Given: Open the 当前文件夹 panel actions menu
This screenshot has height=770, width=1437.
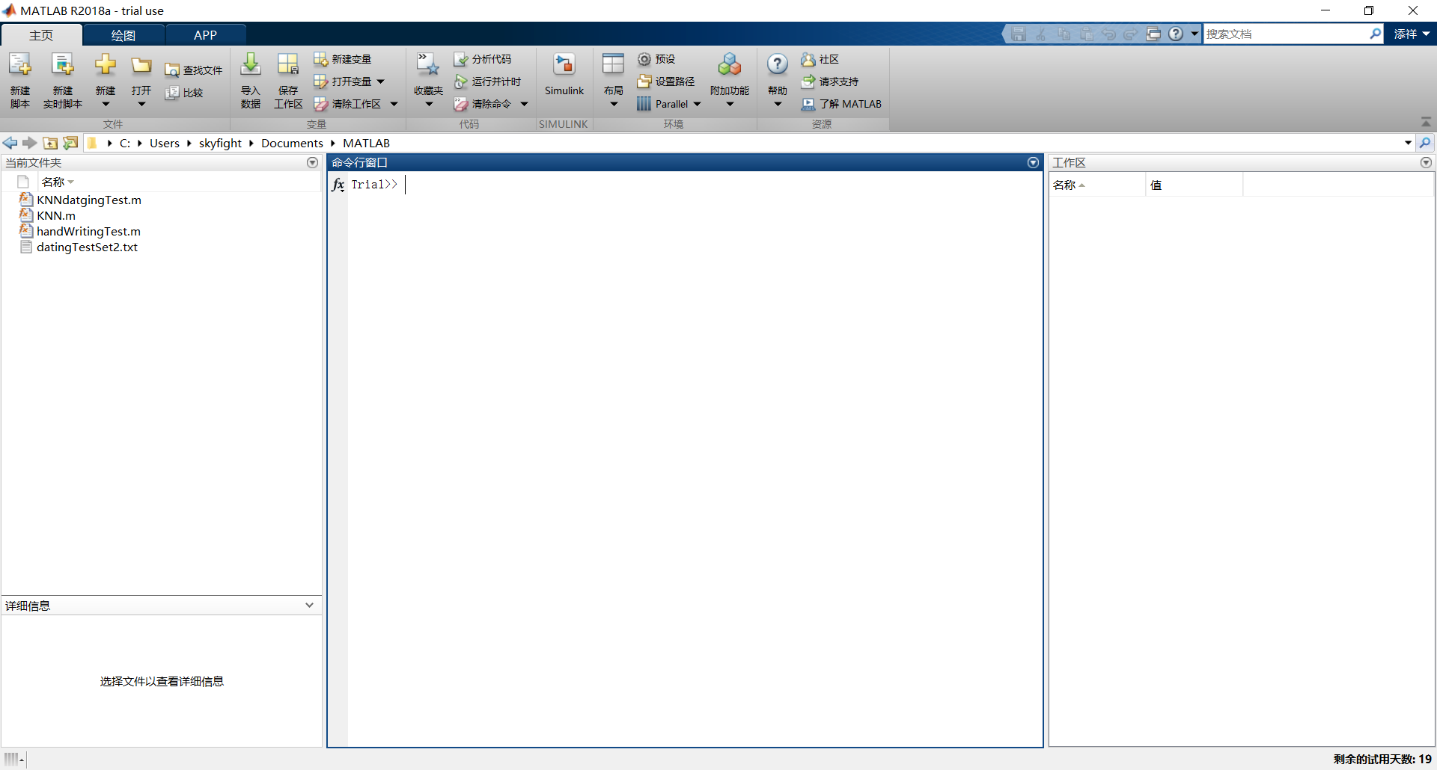Looking at the screenshot, I should (x=313, y=162).
